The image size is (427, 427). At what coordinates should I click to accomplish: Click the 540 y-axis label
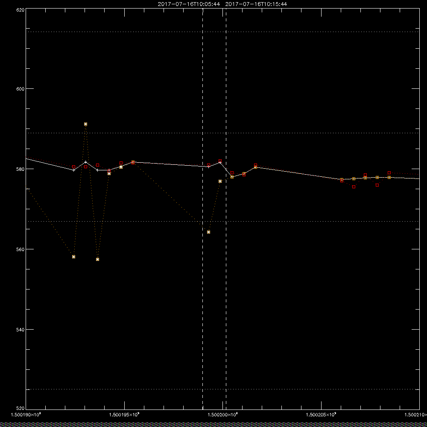click(20, 330)
